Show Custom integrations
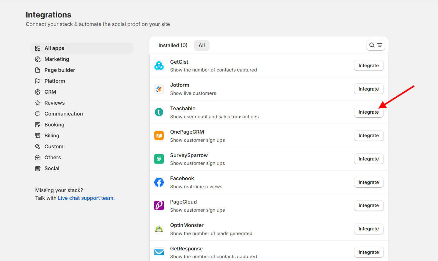The height and width of the screenshot is (261, 438). (x=82, y=146)
